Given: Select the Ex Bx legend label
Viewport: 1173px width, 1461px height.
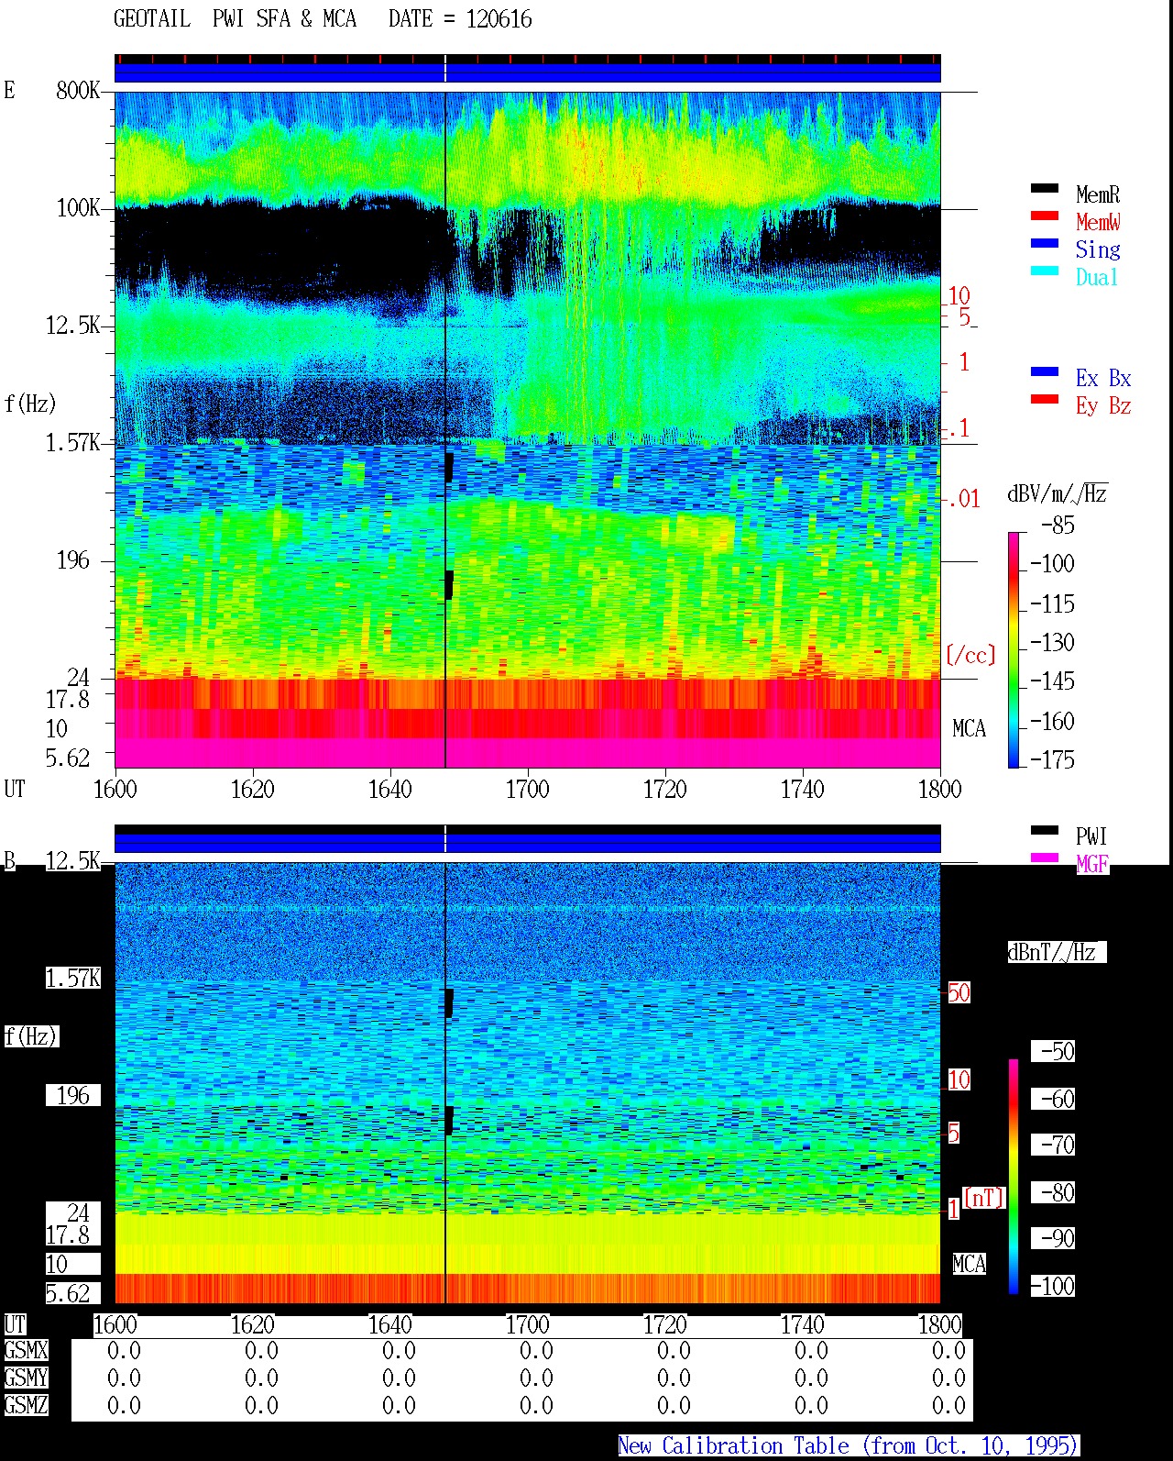Looking at the screenshot, I should tap(1103, 378).
